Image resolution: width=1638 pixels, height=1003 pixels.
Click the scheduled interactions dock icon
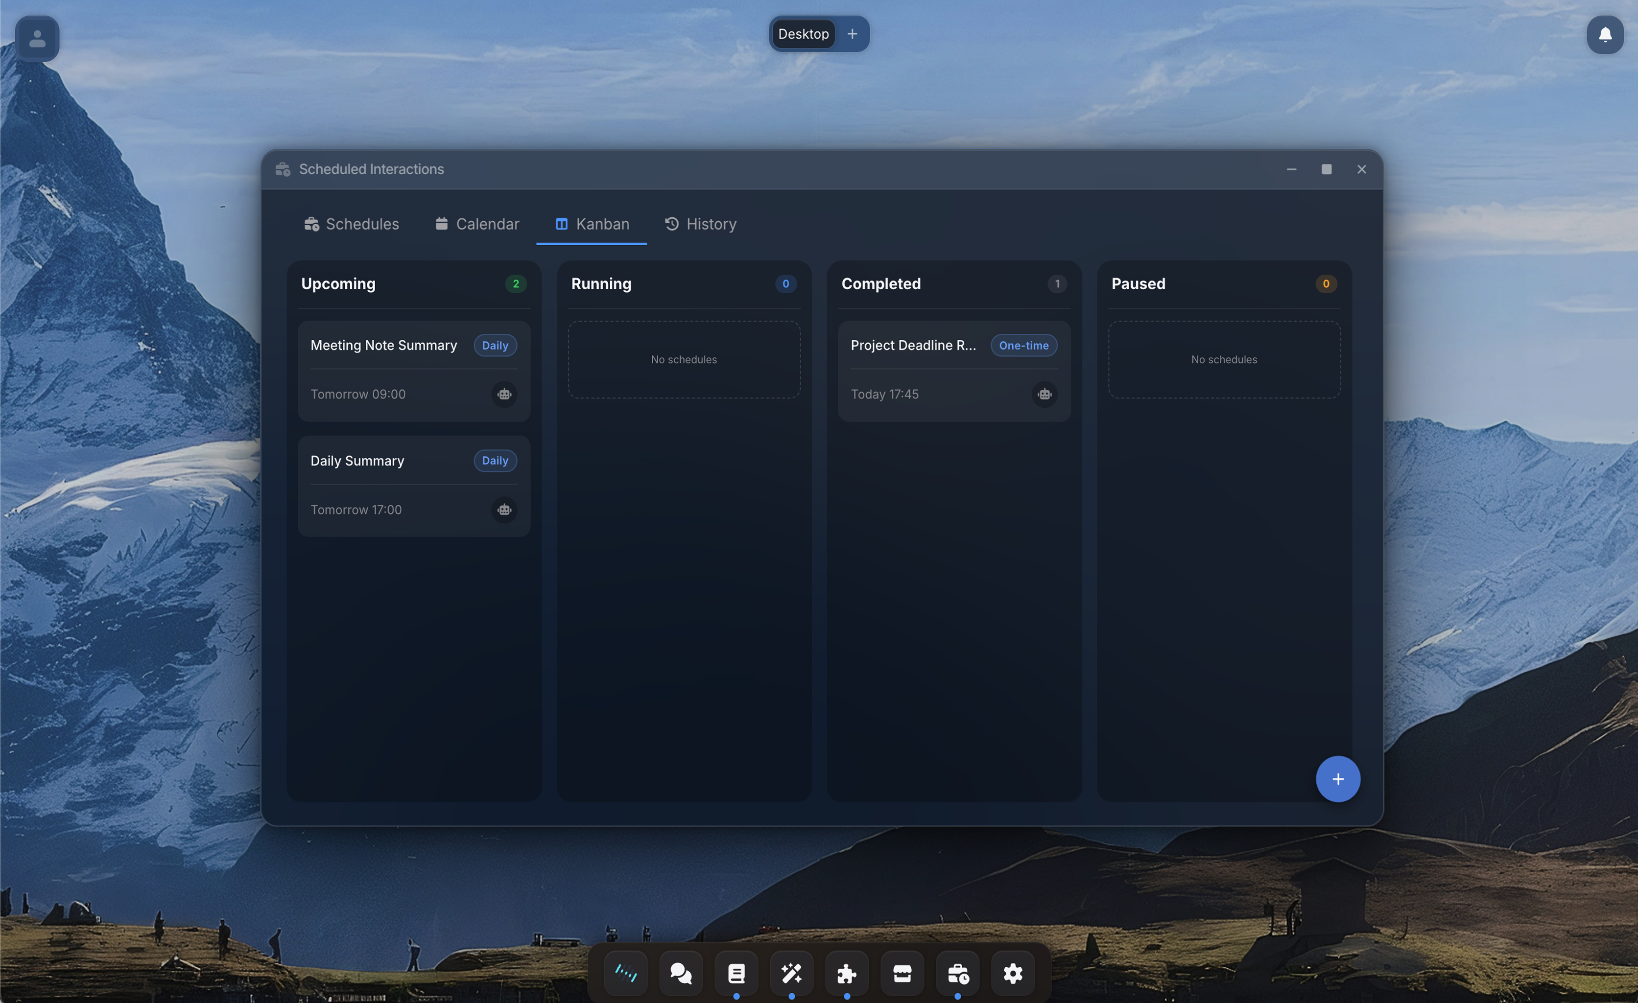tap(957, 974)
